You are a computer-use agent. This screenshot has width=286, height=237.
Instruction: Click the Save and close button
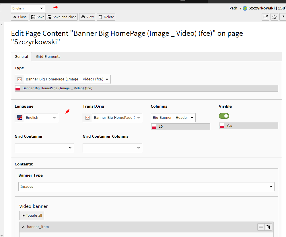click(62, 17)
